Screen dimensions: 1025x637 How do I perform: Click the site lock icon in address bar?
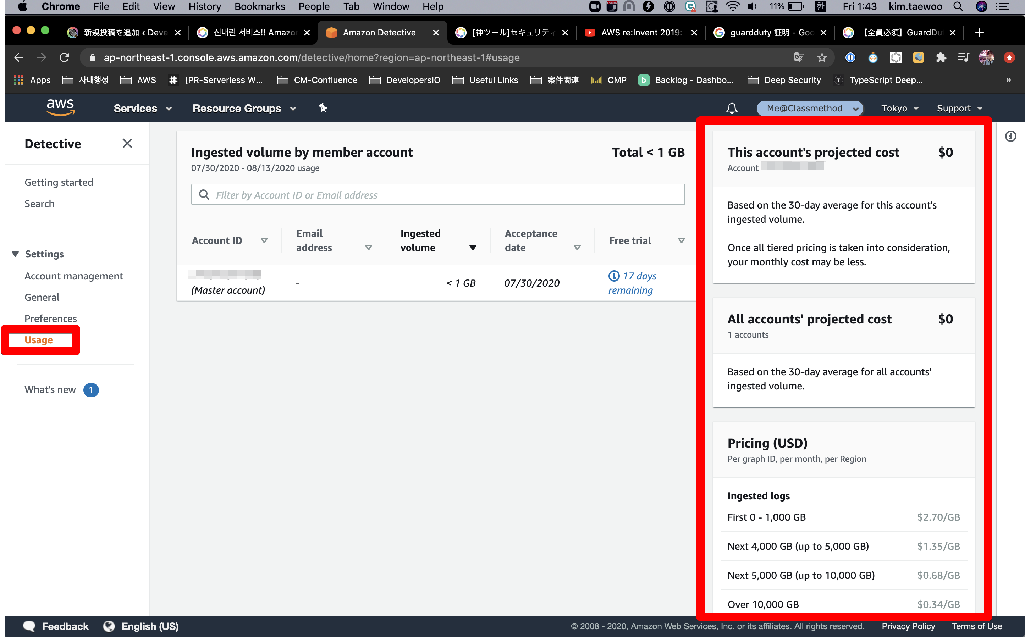point(93,58)
